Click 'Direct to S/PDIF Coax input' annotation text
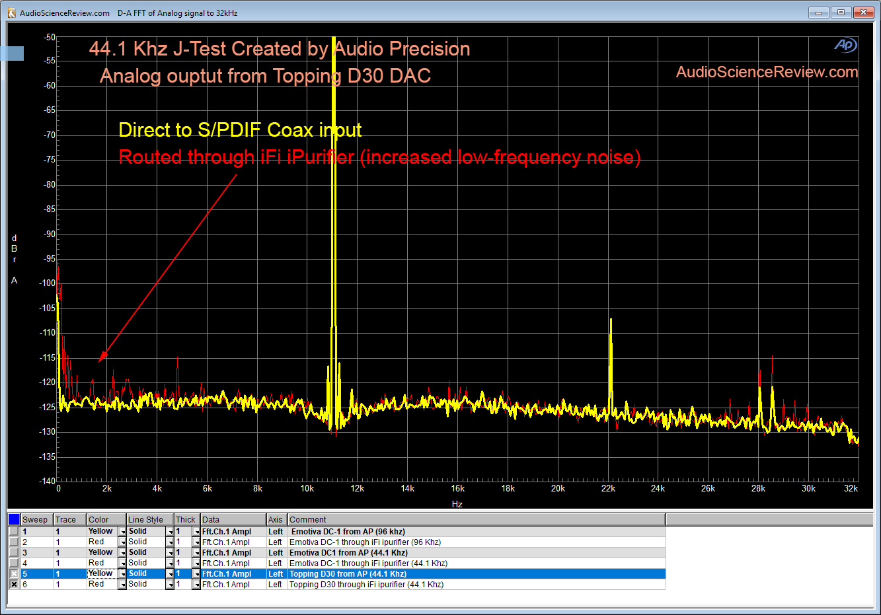The height and width of the screenshot is (615, 881). pyautogui.click(x=240, y=130)
